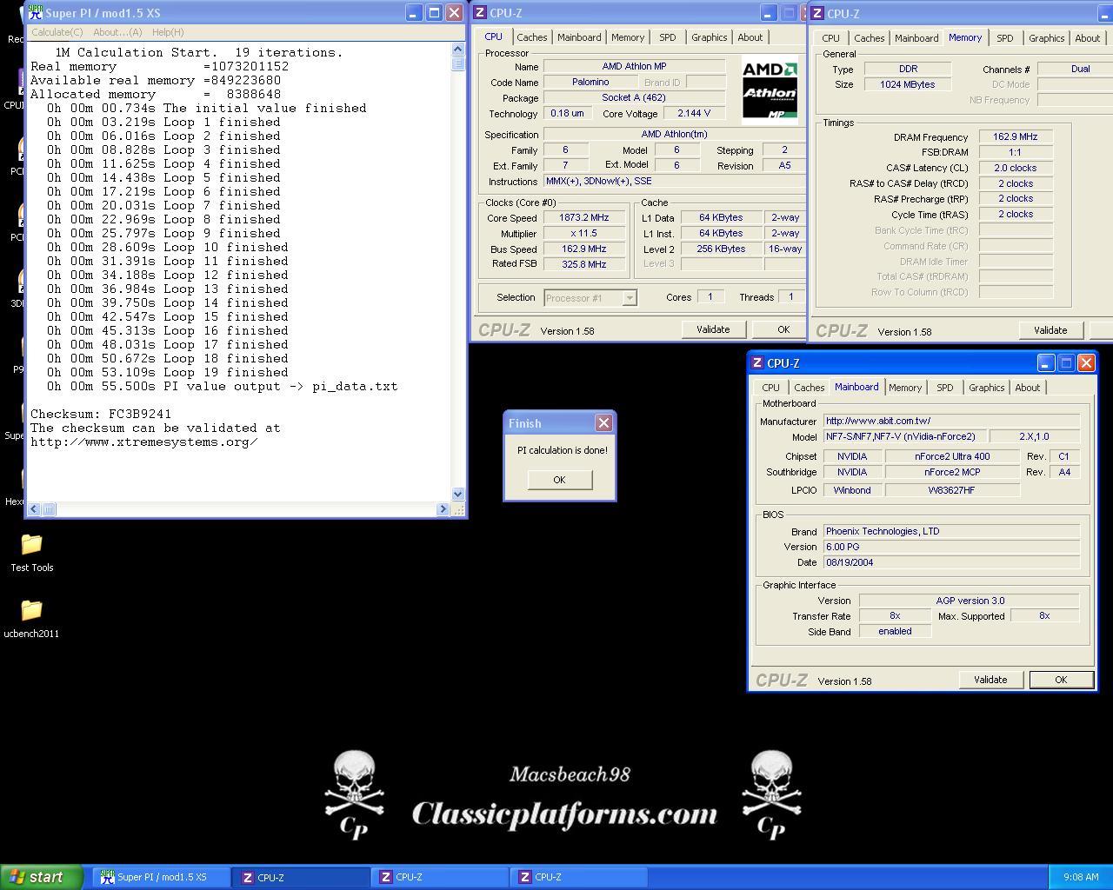Click the Core Voltage value 2.144 V

point(692,113)
